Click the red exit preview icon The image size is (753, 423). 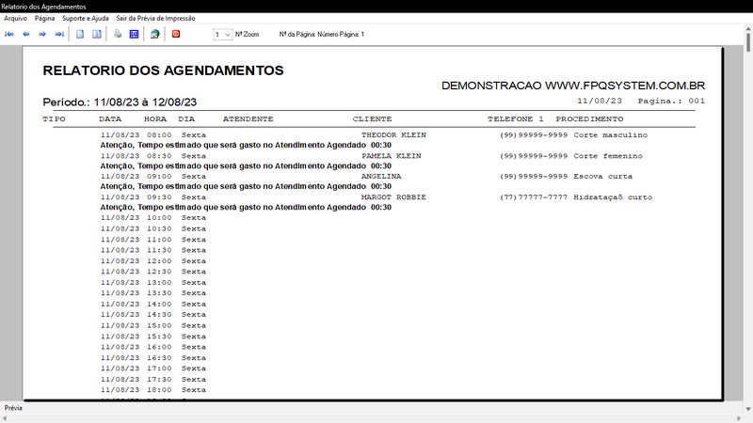[x=176, y=34]
